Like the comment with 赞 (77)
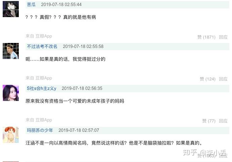 209,121
